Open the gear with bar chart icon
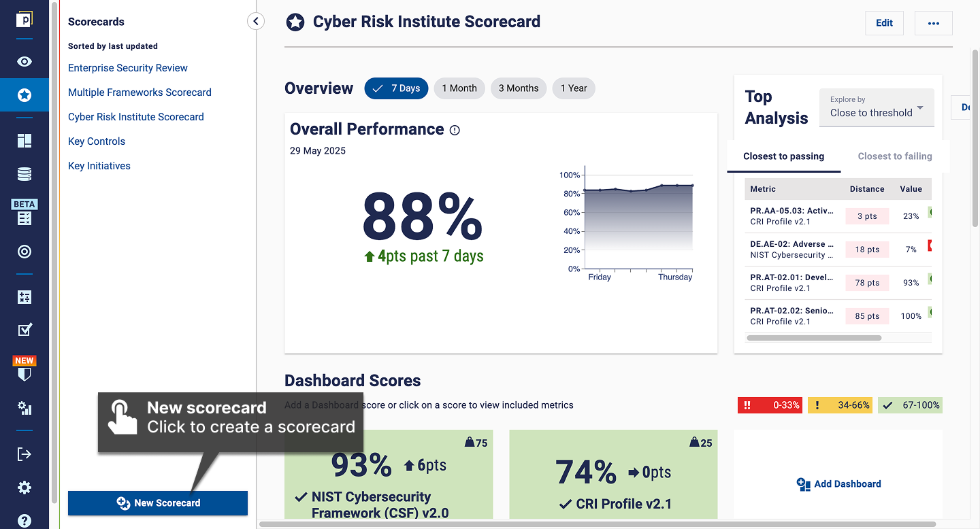The width and height of the screenshot is (980, 529). [24, 408]
